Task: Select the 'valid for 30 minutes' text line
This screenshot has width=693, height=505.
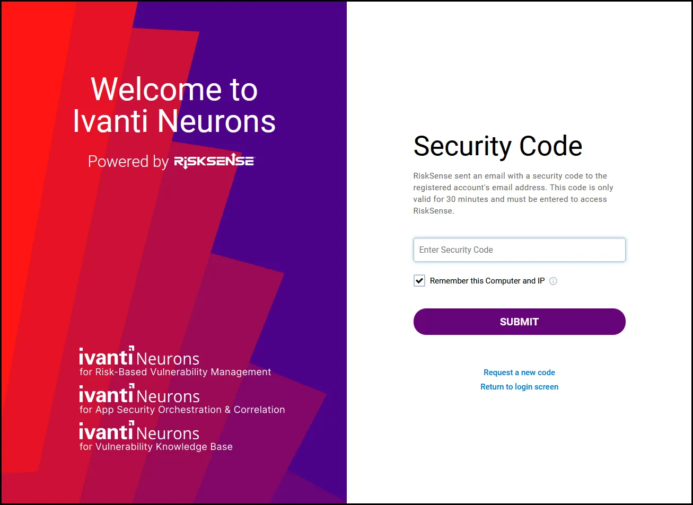Action: coord(510,199)
